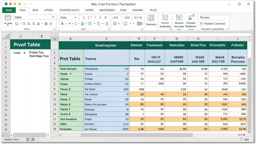Click the arrow icon next to Sotly
This screenshot has width=256, height=144.
[x=75, y=17]
